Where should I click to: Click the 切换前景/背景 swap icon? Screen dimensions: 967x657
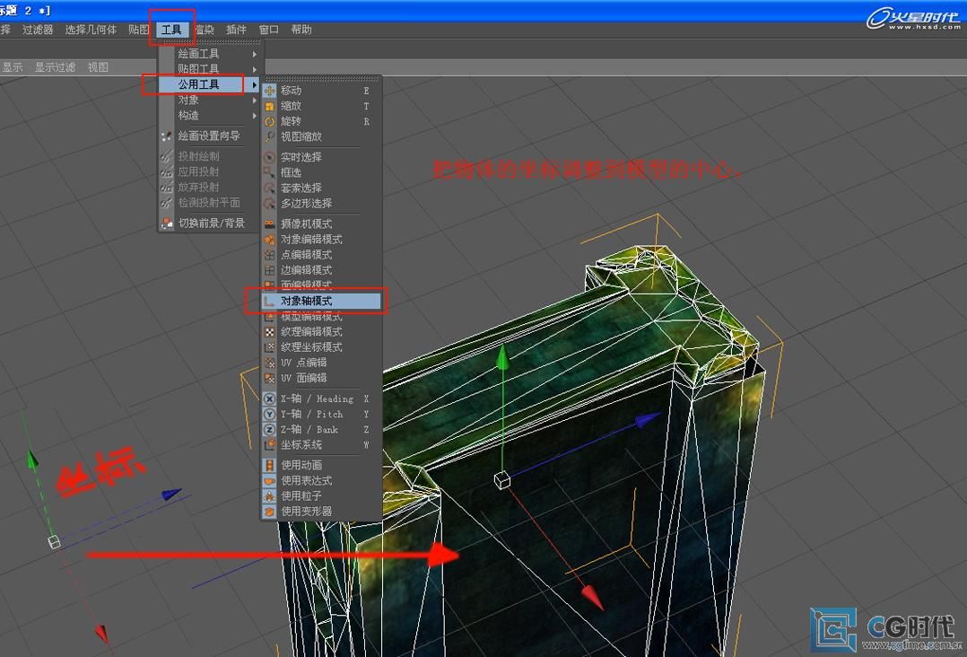pyautogui.click(x=167, y=223)
